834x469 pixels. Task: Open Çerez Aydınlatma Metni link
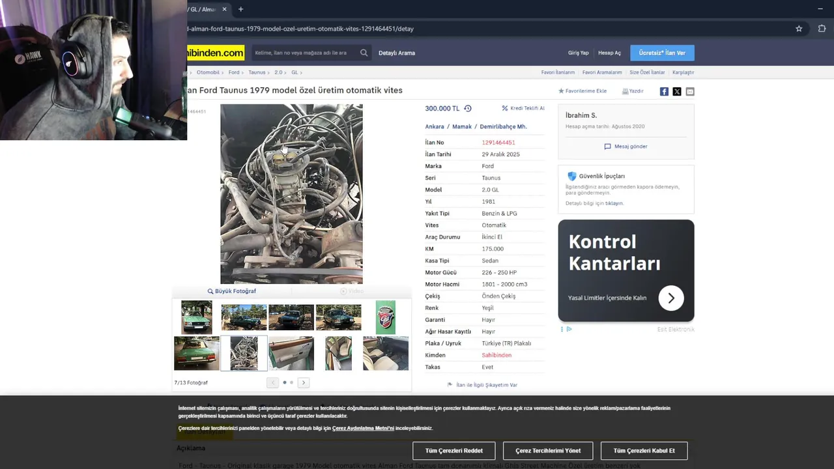[x=363, y=428]
